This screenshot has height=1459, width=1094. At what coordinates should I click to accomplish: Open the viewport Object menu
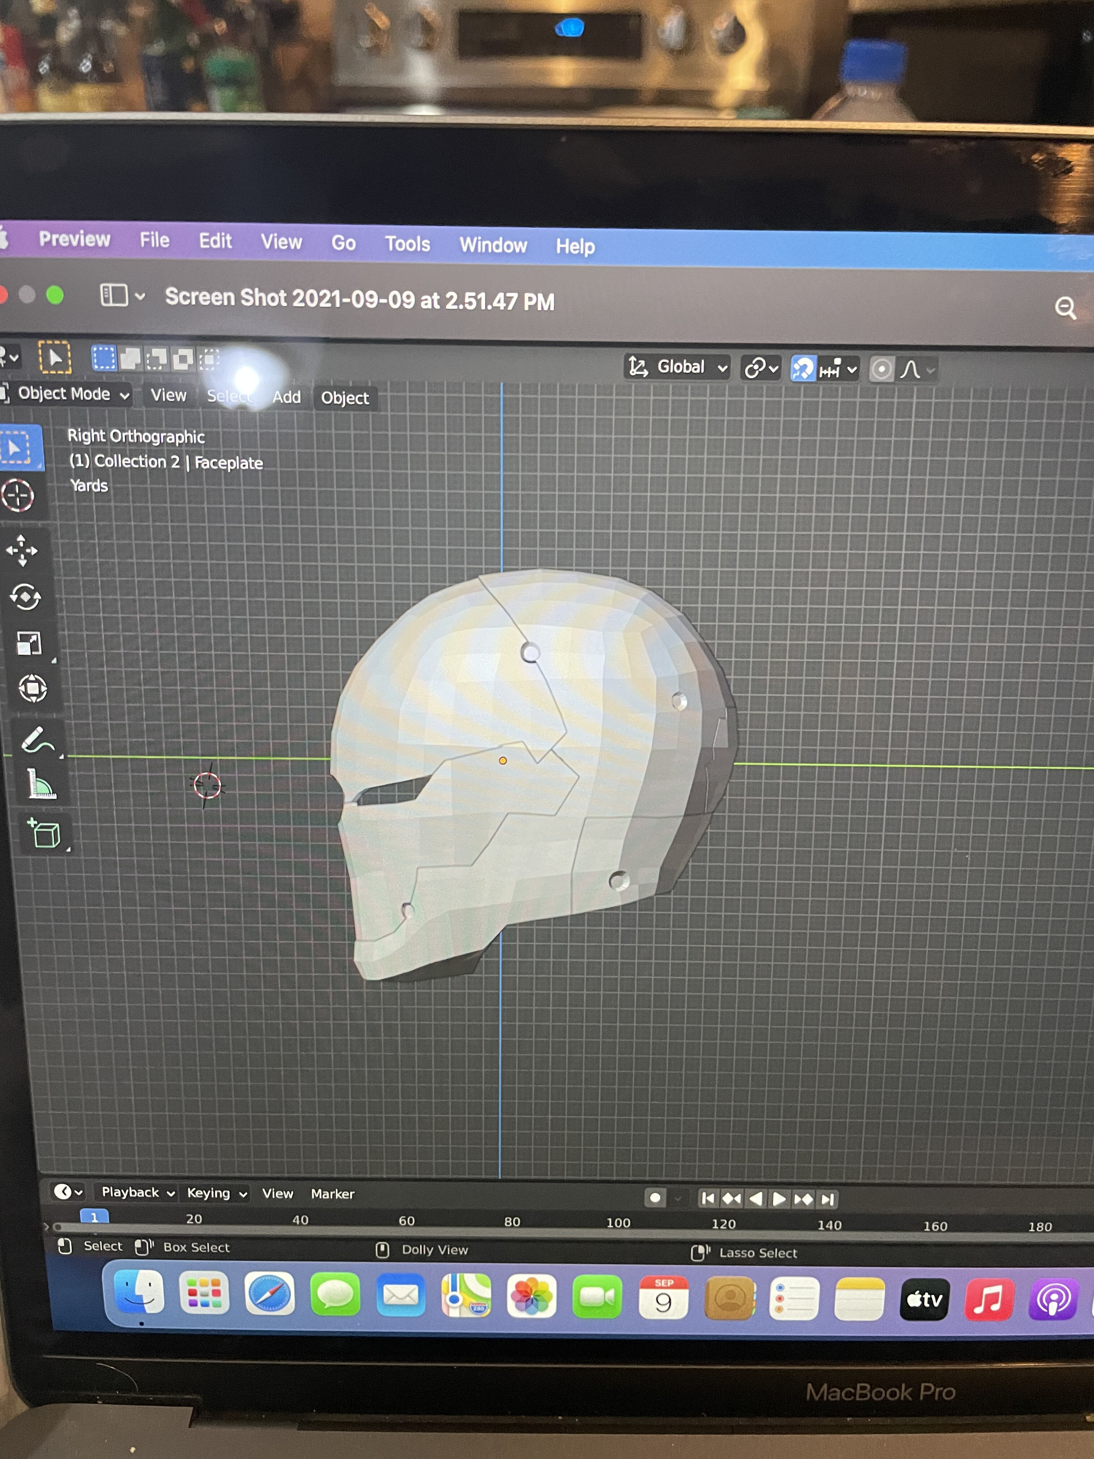(345, 398)
